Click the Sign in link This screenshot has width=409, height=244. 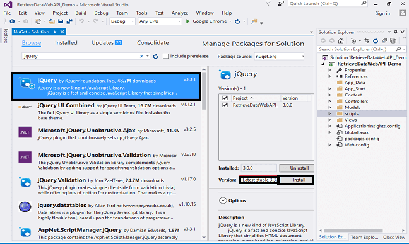[382, 13]
